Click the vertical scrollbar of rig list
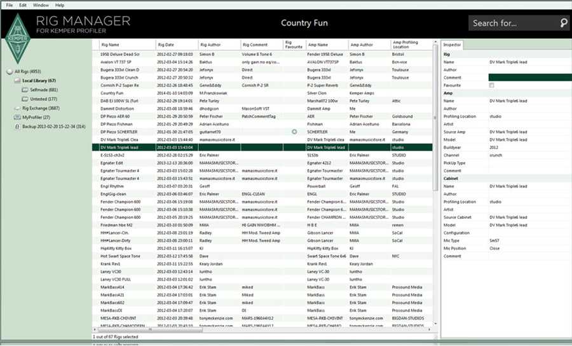 coord(435,117)
